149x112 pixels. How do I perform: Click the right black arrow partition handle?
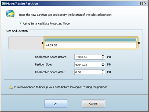click(x=139, y=43)
